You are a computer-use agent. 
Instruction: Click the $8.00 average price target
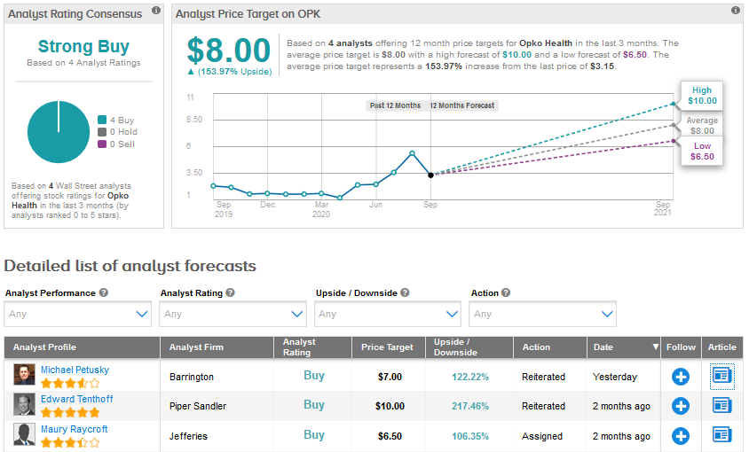tap(228, 51)
